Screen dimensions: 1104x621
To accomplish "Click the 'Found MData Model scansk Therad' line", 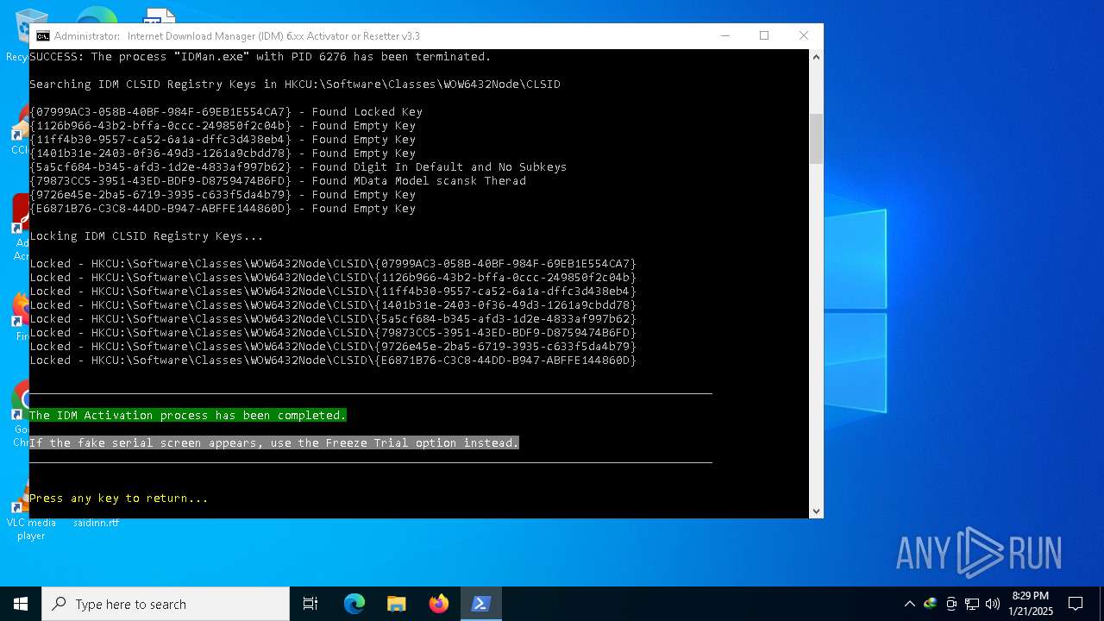I will (x=278, y=180).
